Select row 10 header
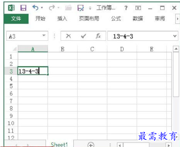This screenshot has width=180, height=147. [x=11, y=123]
